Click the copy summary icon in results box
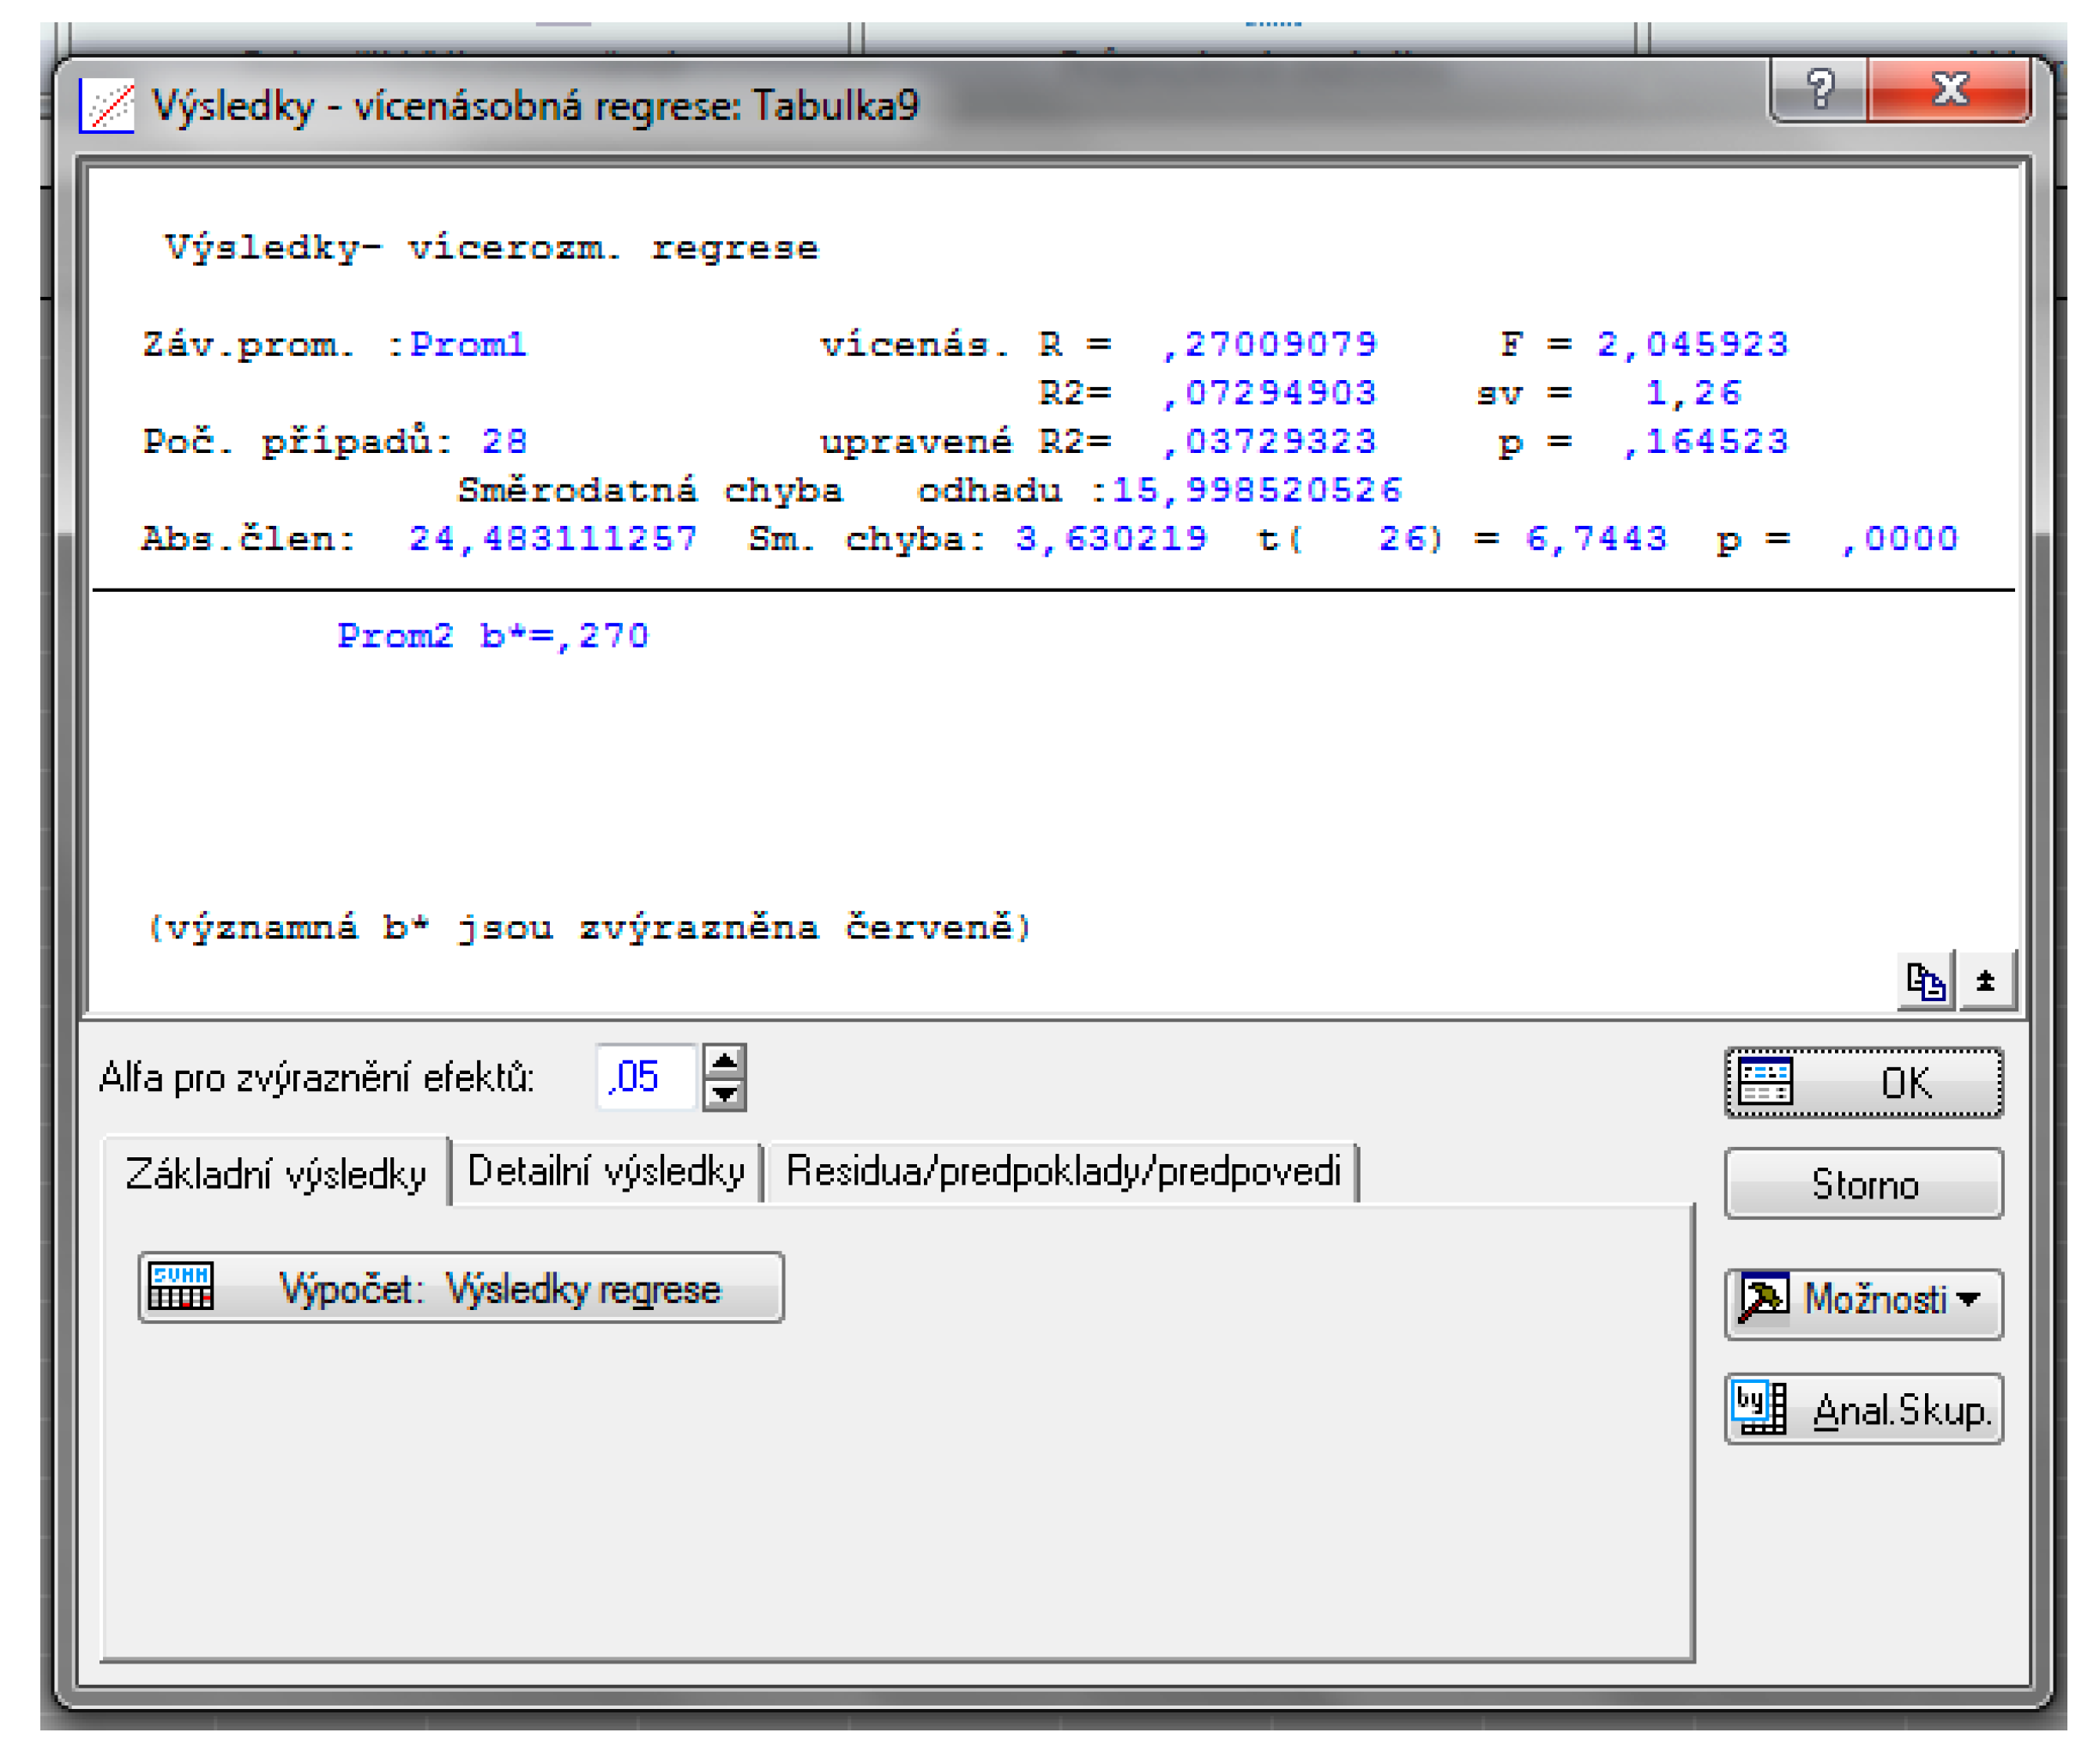The width and height of the screenshot is (2100, 1757). point(1924,982)
